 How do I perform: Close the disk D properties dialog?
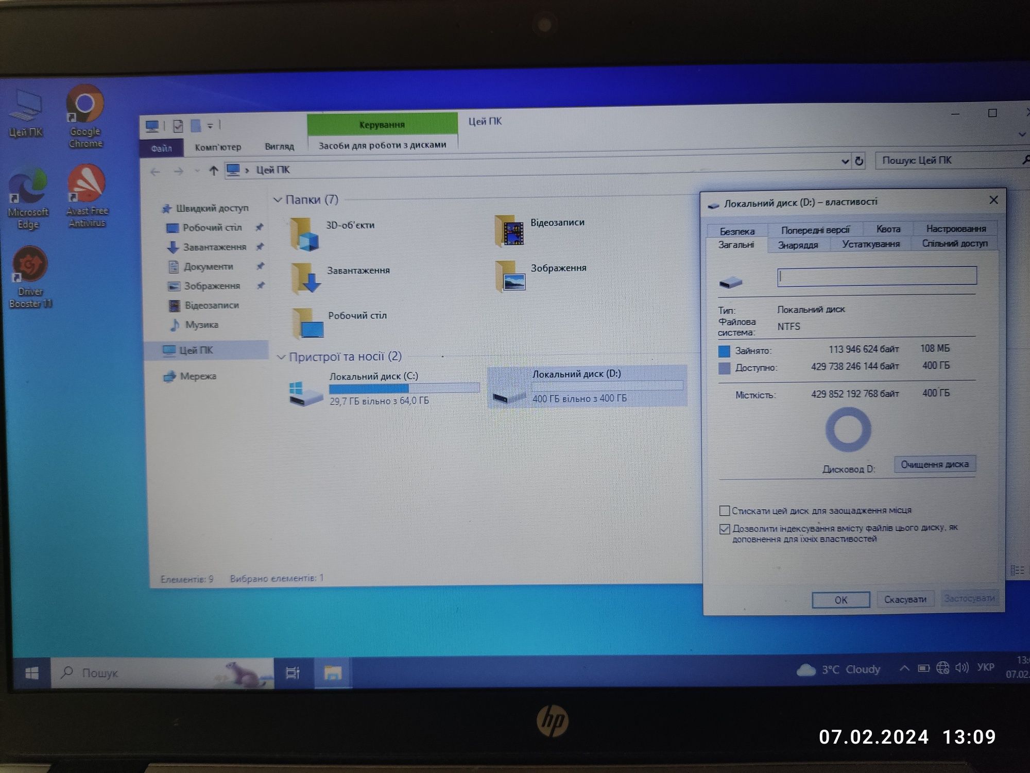tap(993, 200)
